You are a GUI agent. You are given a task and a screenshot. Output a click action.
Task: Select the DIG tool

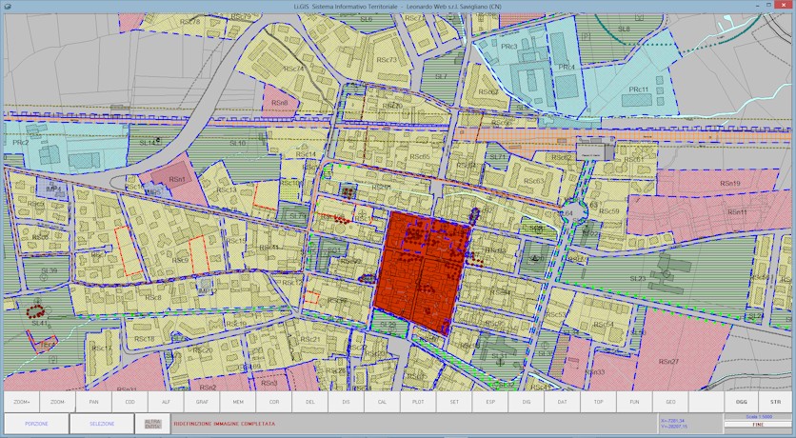(527, 403)
